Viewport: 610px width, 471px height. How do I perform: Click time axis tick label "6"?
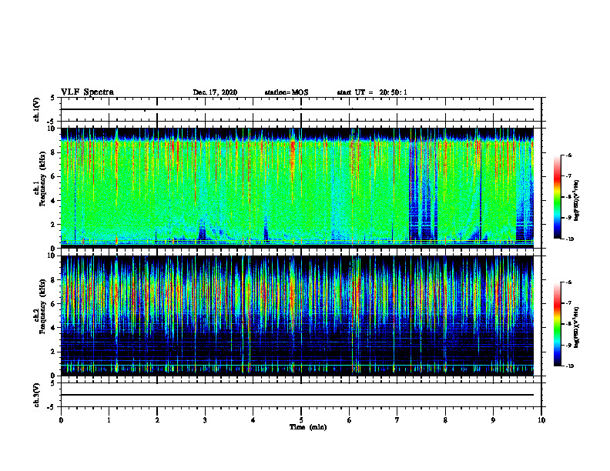[350, 420]
